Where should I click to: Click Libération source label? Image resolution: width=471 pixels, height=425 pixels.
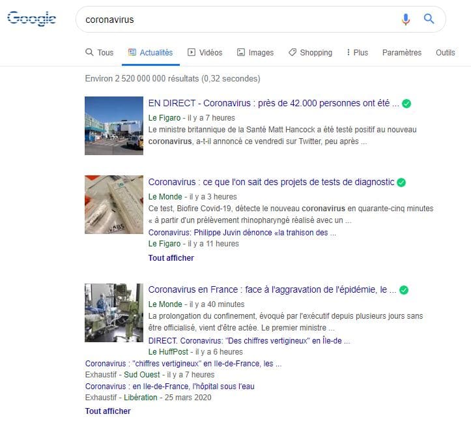coord(140,398)
